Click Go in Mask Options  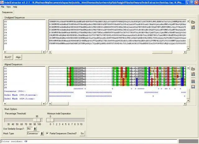point(82,133)
